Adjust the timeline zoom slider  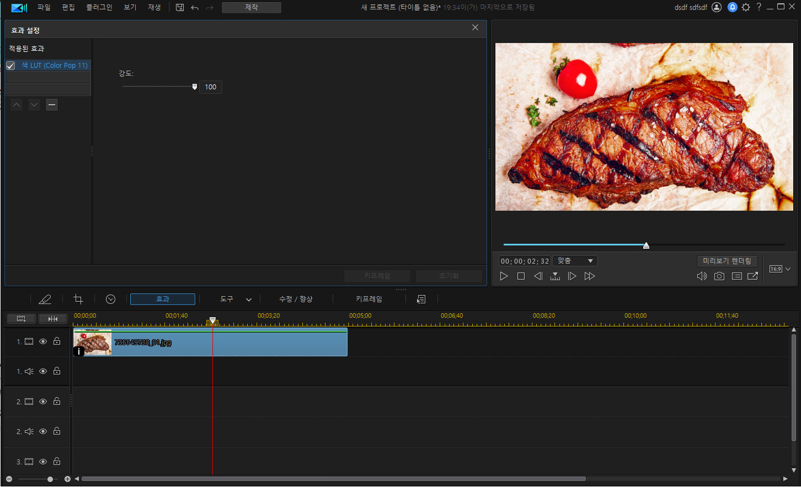[50, 479]
